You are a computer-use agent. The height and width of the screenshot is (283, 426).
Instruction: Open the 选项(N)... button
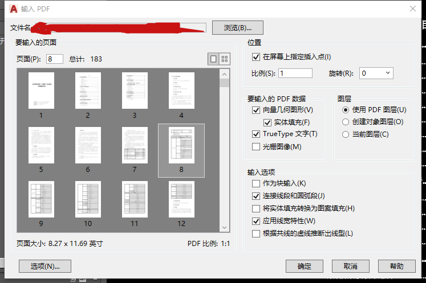coord(45,266)
